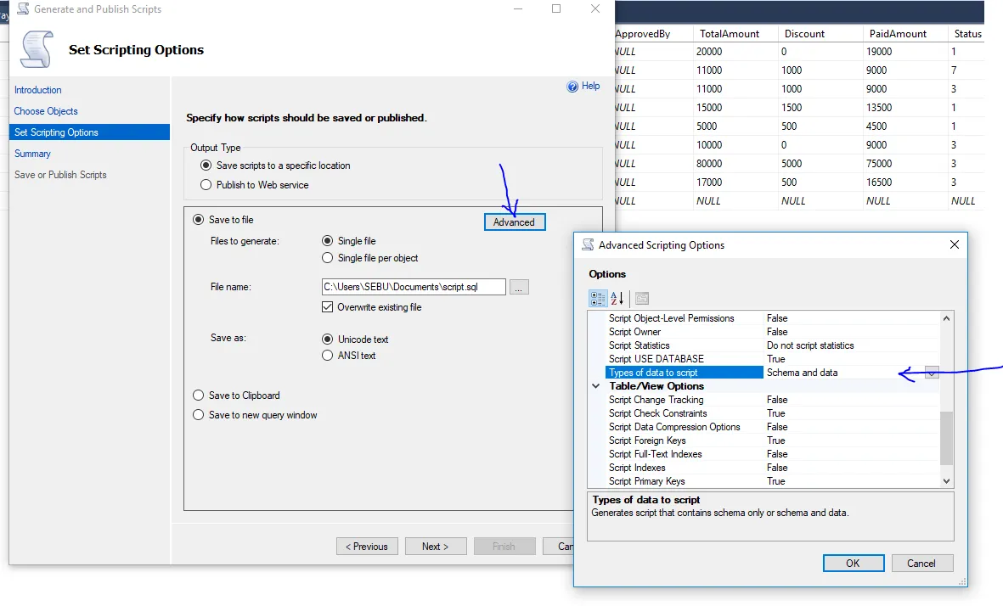Open the Types of data to script dropdown

click(932, 373)
